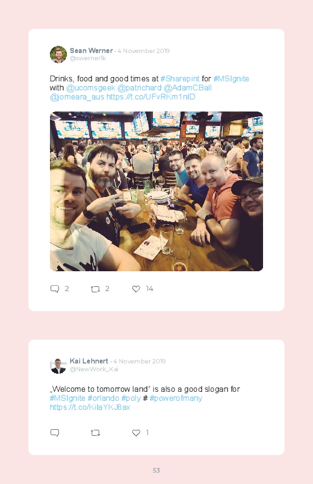Screen dimensions: 313x484
Task: Follow the t.co/KilaYKJ8ax link
Action: coord(90,407)
